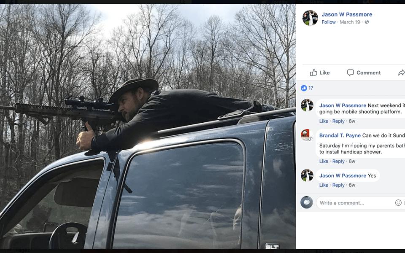Click Brandal T. Payne's avatar
This screenshot has width=405, height=253.
pos(307,135)
